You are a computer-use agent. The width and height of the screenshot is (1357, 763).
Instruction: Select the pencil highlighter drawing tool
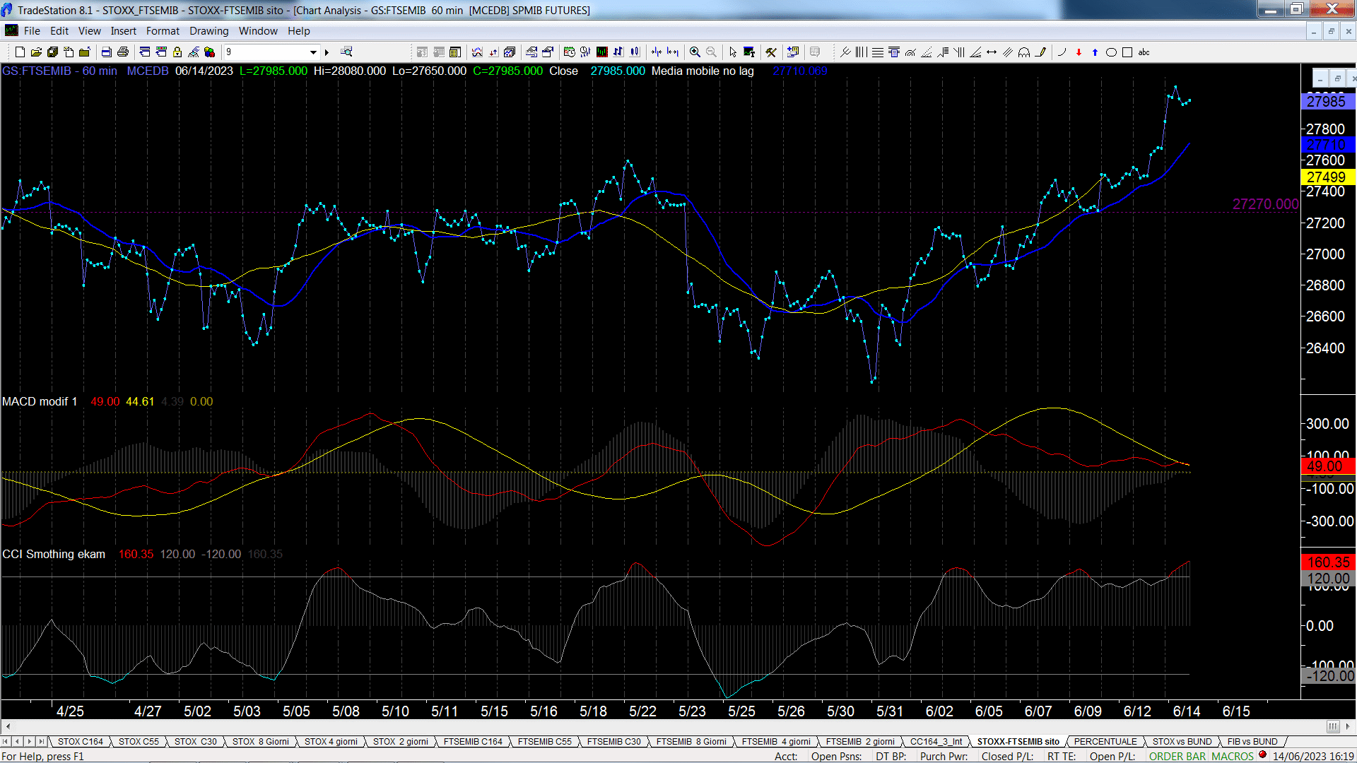pyautogui.click(x=1040, y=52)
